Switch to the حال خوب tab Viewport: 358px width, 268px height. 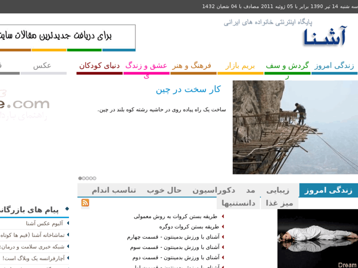point(164,190)
